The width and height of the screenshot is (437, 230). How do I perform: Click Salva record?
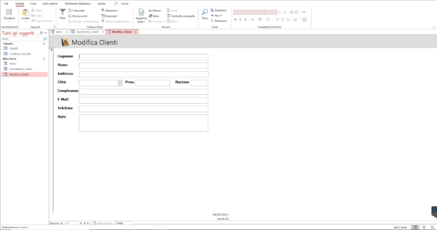[x=154, y=16]
